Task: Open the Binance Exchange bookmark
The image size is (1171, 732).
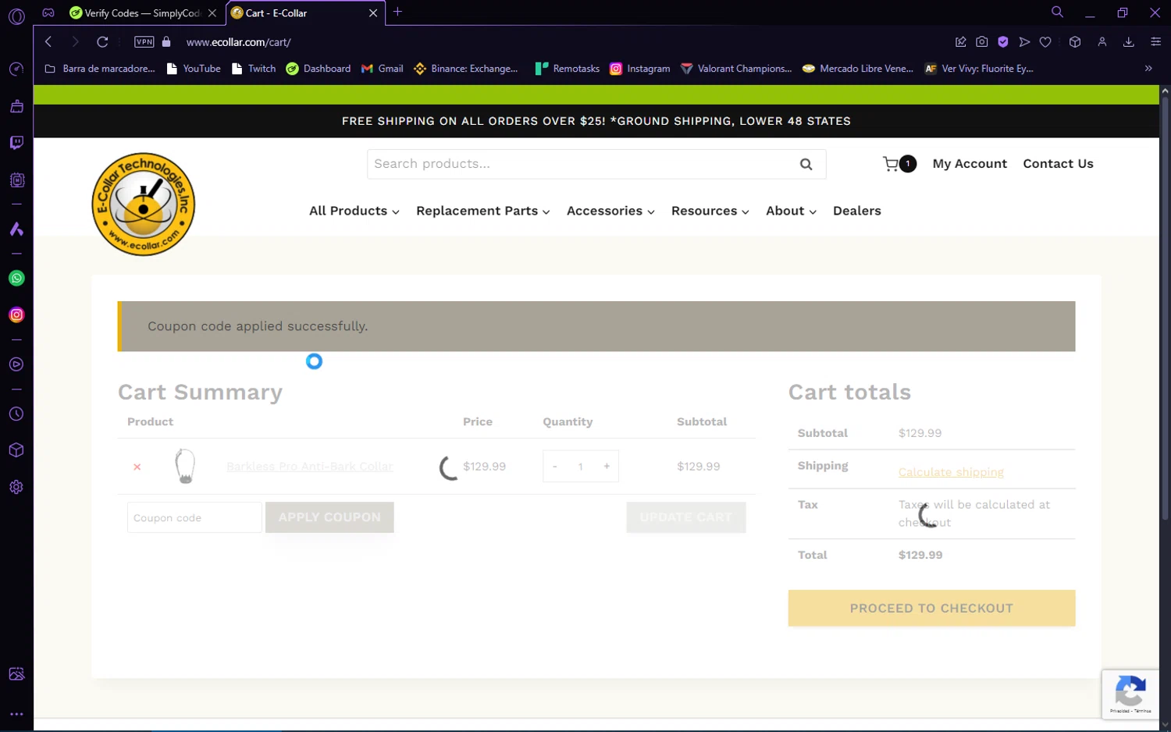Action: click(x=466, y=69)
